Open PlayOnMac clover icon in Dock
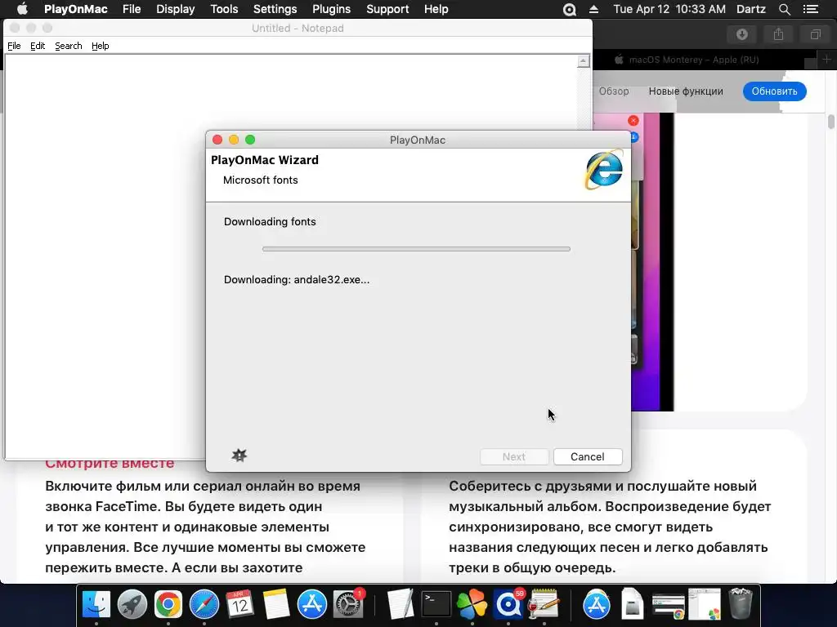The height and width of the screenshot is (627, 837). point(472,604)
